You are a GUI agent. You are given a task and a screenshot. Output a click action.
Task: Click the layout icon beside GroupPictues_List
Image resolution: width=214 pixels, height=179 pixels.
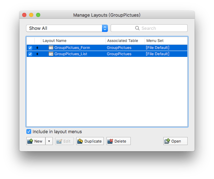(x=51, y=54)
